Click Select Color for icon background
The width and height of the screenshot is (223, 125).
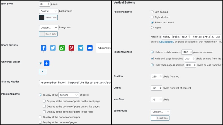click(x=51, y=17)
